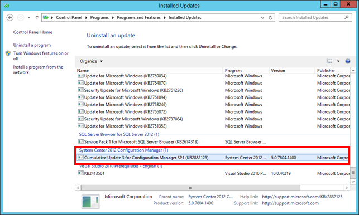Open Programs breadcrumb
This screenshot has width=359, height=215.
99,18
